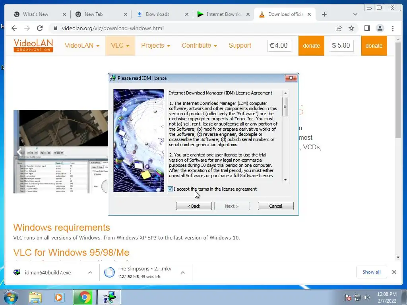Open network tray icon
This screenshot has width=407, height=305.
[x=357, y=297]
